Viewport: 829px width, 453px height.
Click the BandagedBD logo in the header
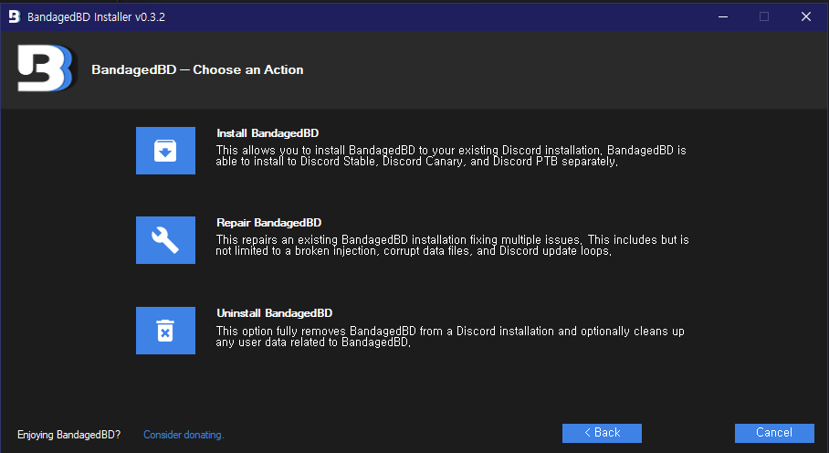[47, 68]
